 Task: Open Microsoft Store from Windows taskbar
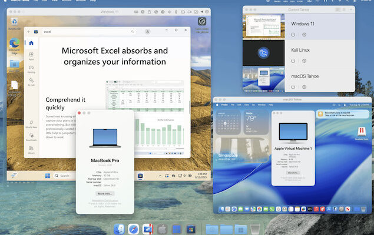140,176
